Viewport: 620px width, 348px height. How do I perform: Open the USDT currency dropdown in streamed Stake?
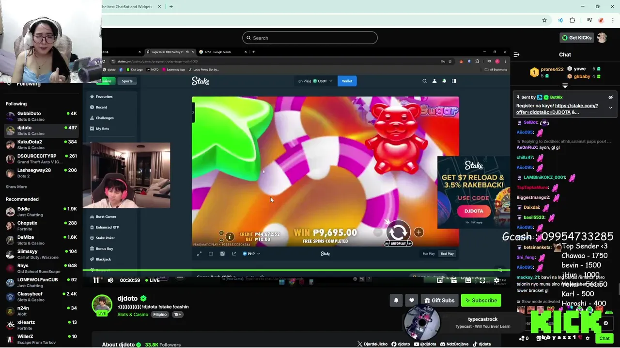pyautogui.click(x=323, y=81)
